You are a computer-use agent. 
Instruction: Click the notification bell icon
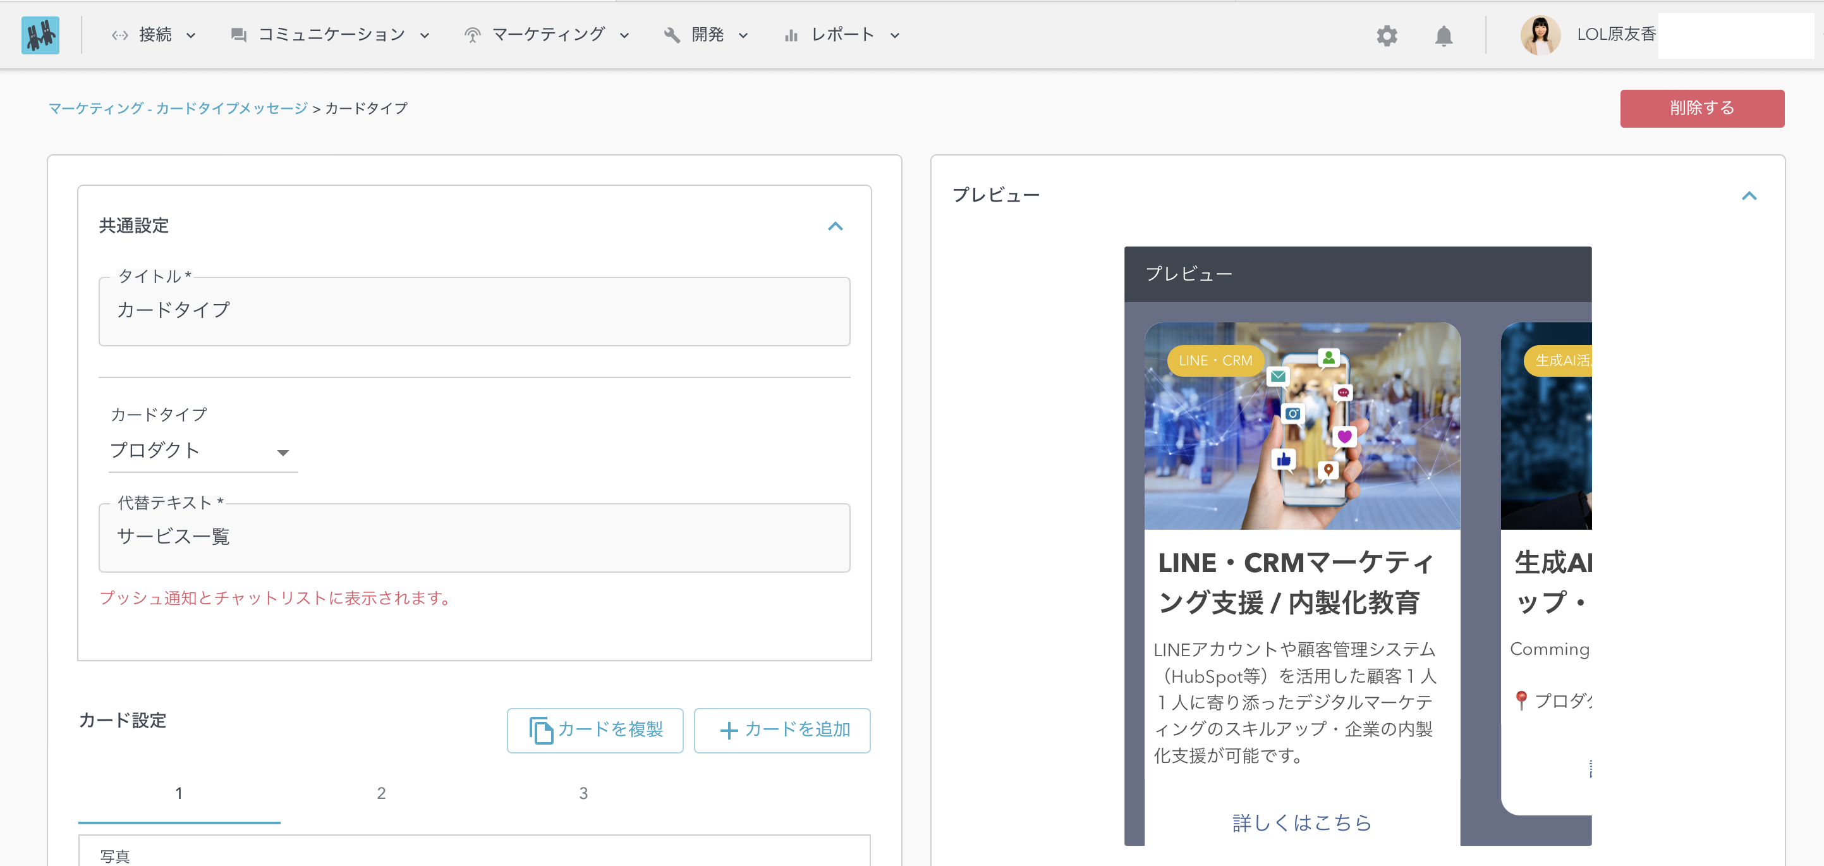1444,35
